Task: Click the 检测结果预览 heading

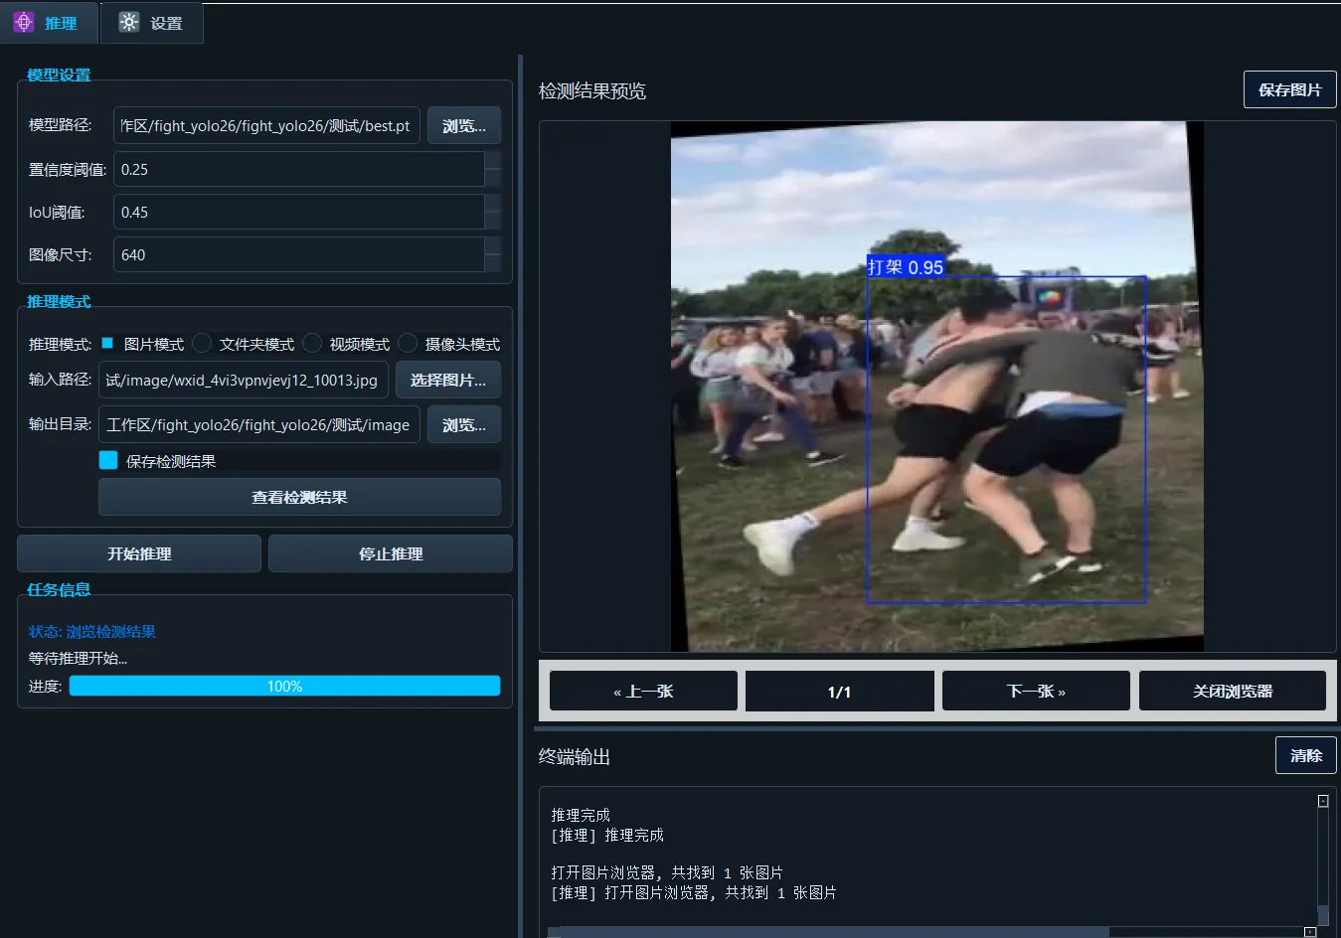Action: (592, 90)
